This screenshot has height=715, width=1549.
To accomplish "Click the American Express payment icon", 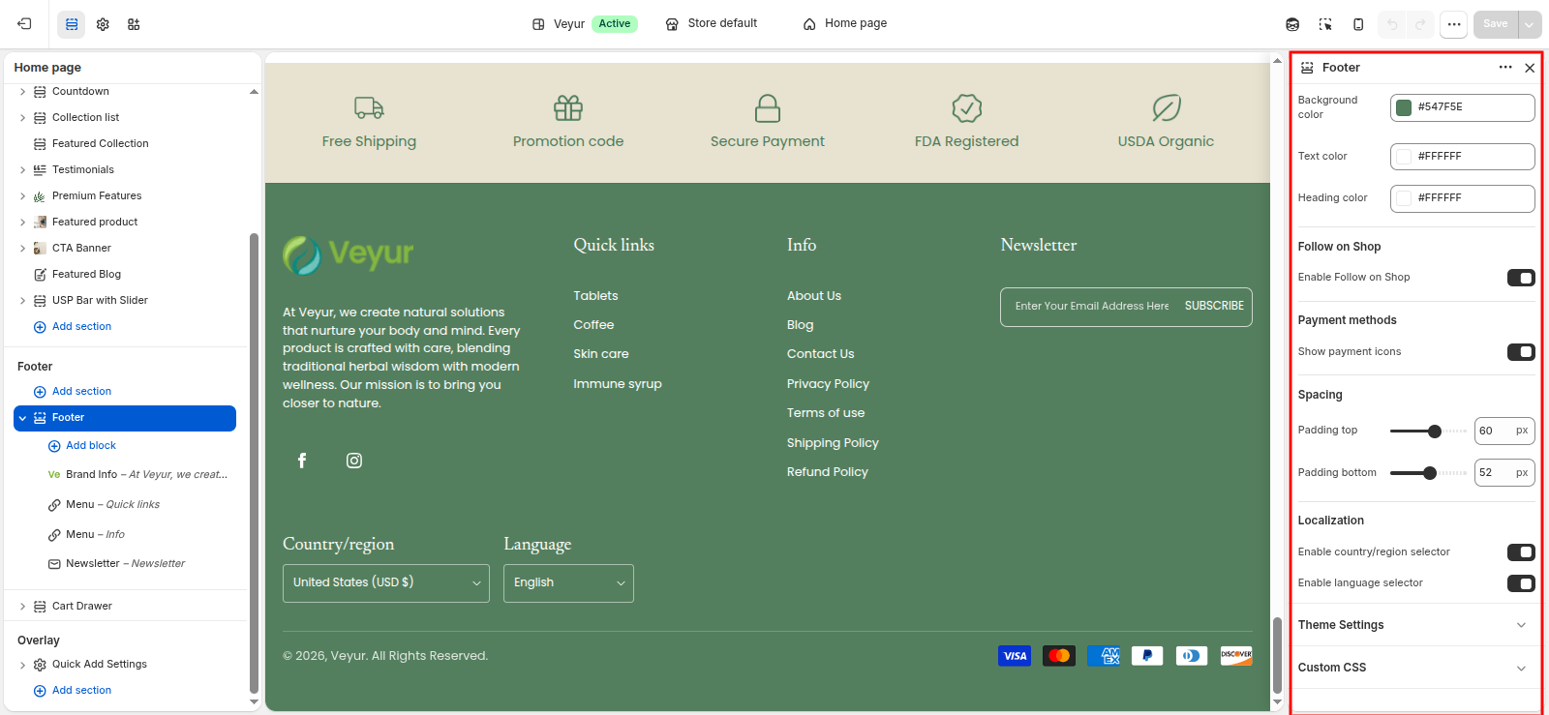I will tap(1104, 656).
